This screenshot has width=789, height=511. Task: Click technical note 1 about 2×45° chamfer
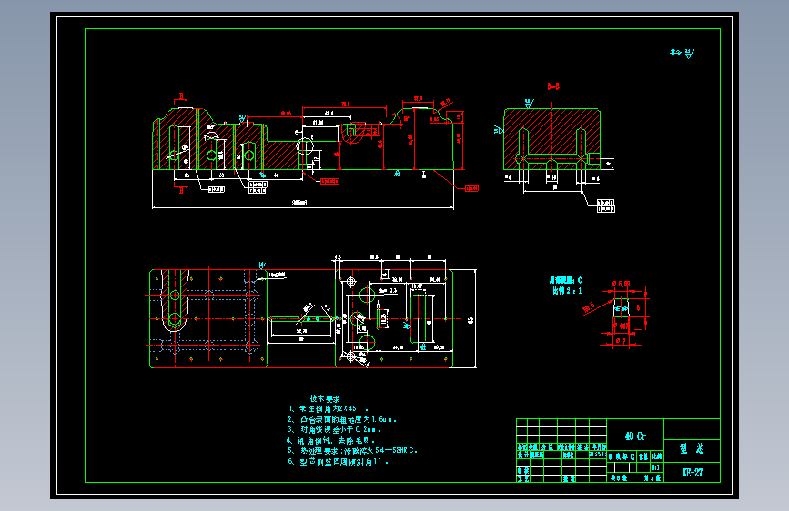(x=329, y=409)
